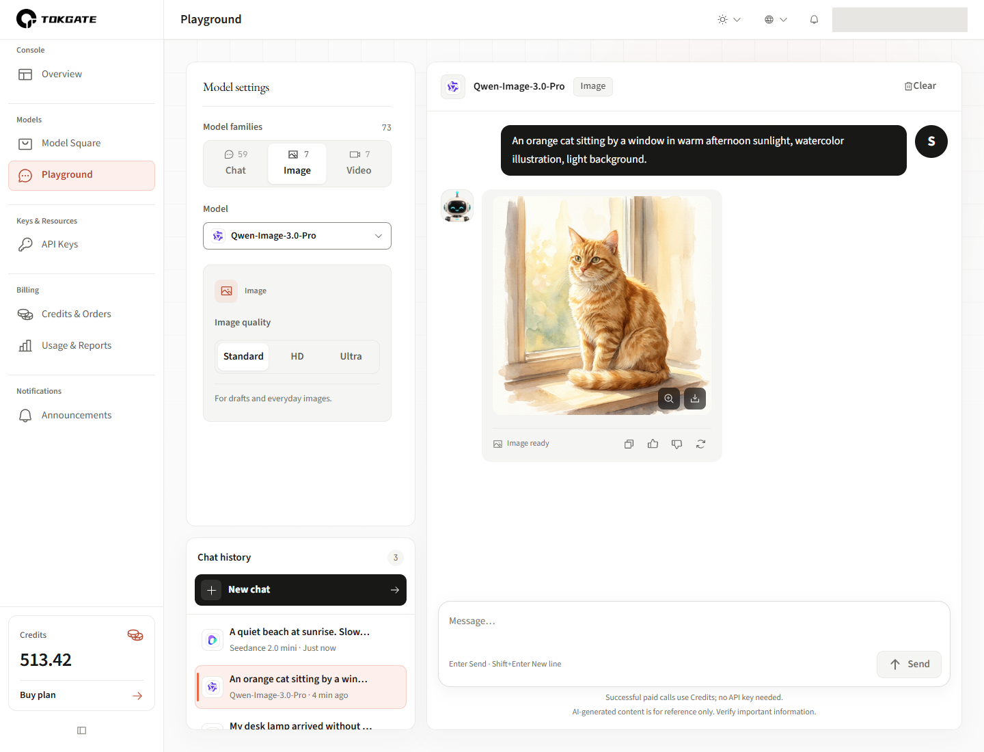Open the language globe dropdown
984x752 pixels.
pyautogui.click(x=776, y=20)
